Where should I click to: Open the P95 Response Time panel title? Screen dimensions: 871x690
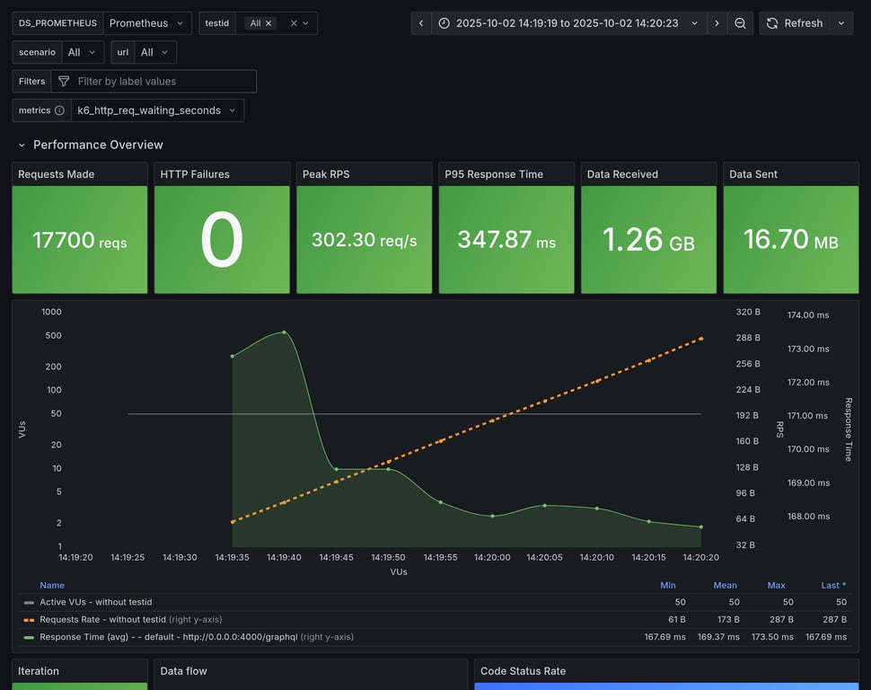point(494,174)
